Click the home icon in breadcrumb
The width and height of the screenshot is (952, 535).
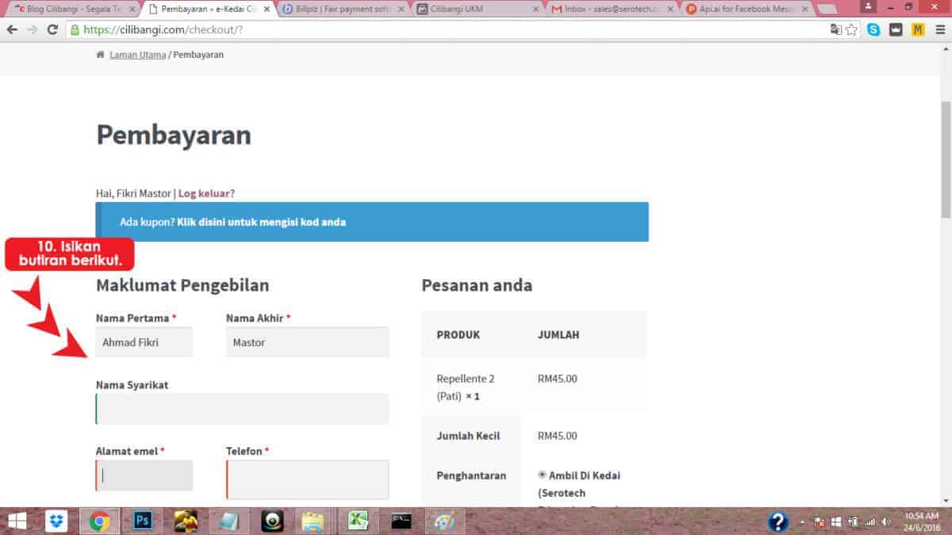(100, 55)
